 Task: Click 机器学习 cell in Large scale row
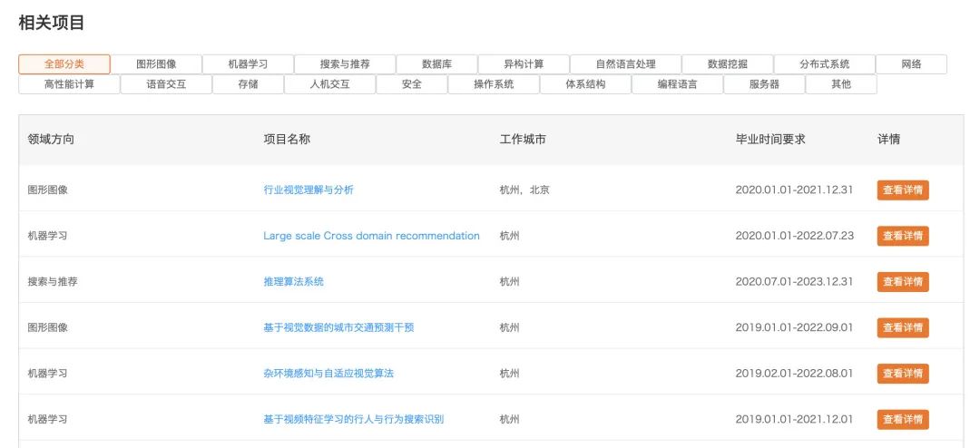[x=47, y=236]
